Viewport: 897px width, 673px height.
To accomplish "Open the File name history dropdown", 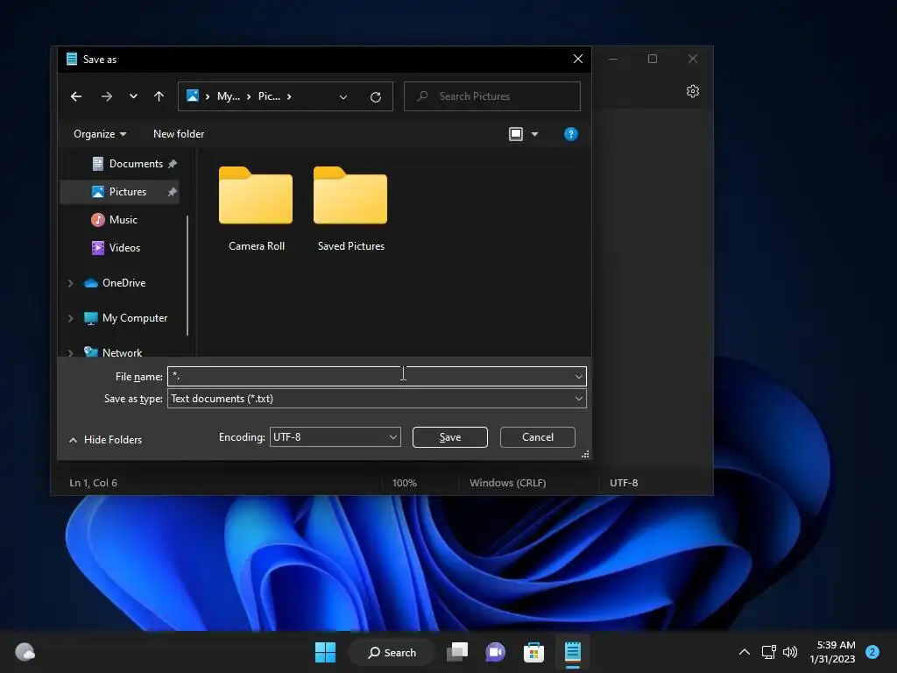I will 578,376.
